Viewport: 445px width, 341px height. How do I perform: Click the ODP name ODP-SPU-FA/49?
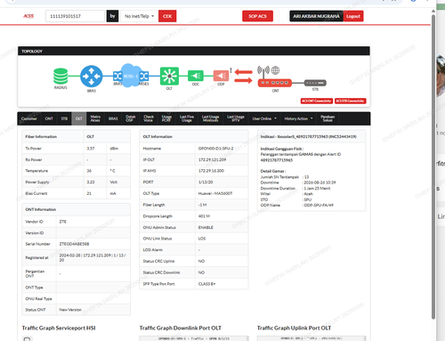point(319,205)
